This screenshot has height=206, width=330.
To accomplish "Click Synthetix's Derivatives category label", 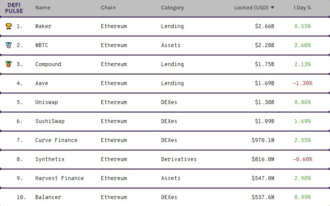I will click(x=179, y=159).
